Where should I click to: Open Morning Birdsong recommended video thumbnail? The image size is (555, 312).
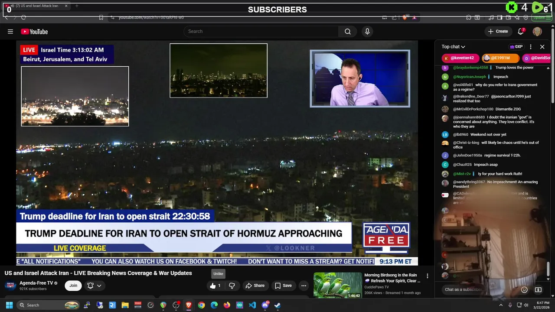tap(337, 285)
